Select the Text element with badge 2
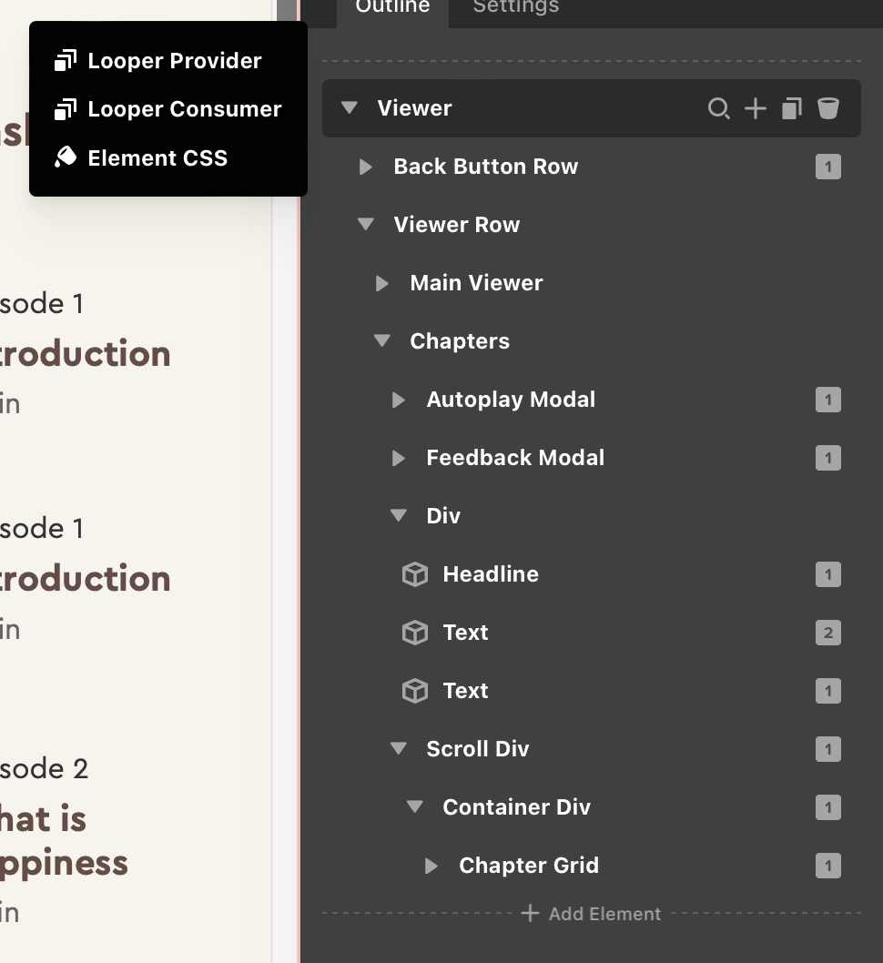Image resolution: width=883 pixels, height=963 pixels. (465, 633)
